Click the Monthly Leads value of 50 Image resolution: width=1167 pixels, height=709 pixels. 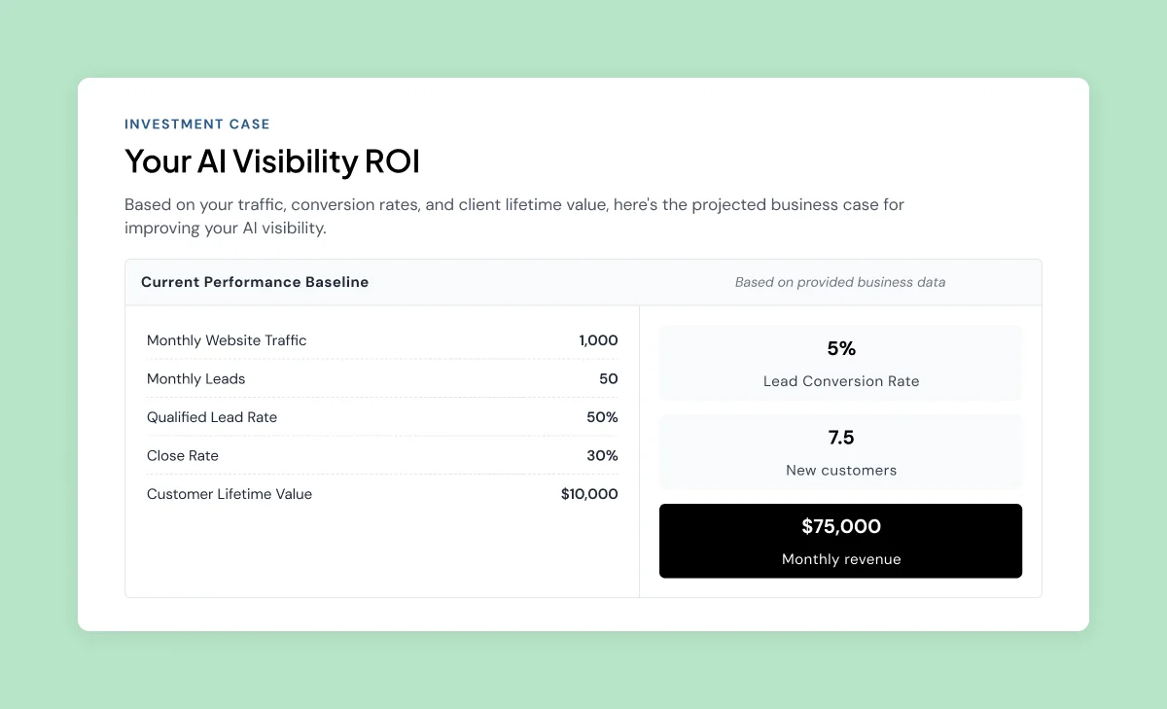[x=609, y=378]
